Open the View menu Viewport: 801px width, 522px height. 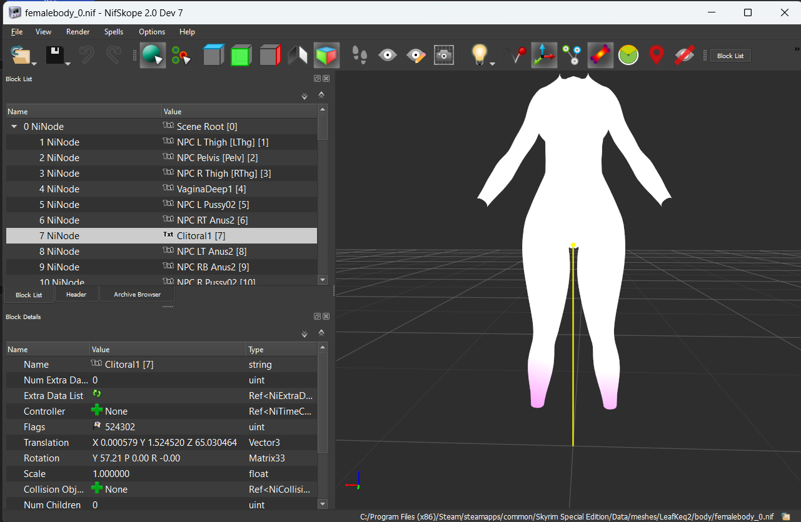tap(43, 32)
